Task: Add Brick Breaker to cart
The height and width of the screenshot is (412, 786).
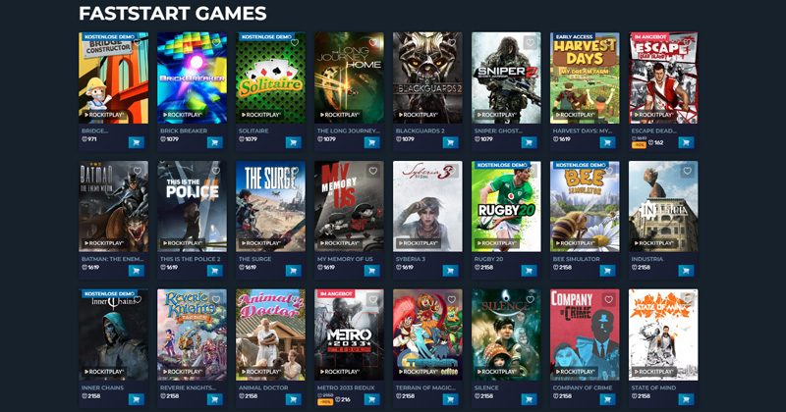Action: [x=214, y=142]
